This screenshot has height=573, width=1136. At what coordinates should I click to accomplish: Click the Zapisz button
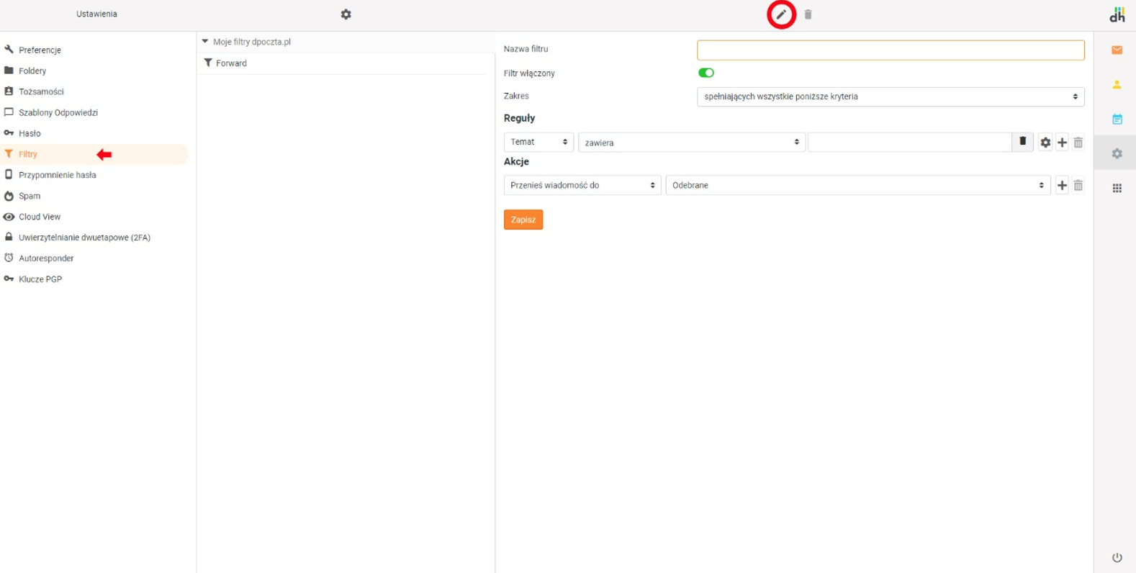523,220
